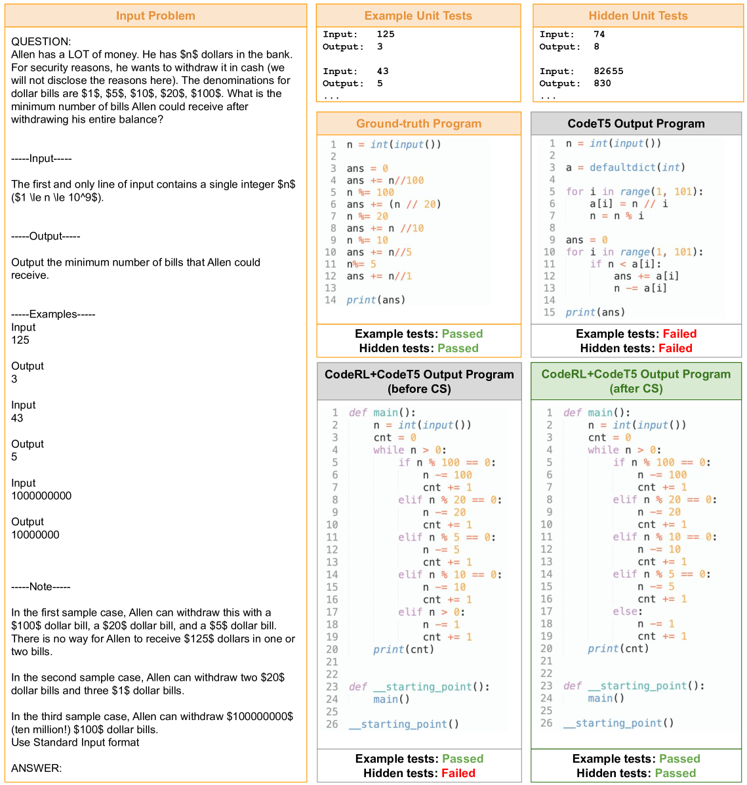Image resolution: width=747 pixels, height=785 pixels.
Task: Click example output value "10000000"
Action: tap(35, 535)
